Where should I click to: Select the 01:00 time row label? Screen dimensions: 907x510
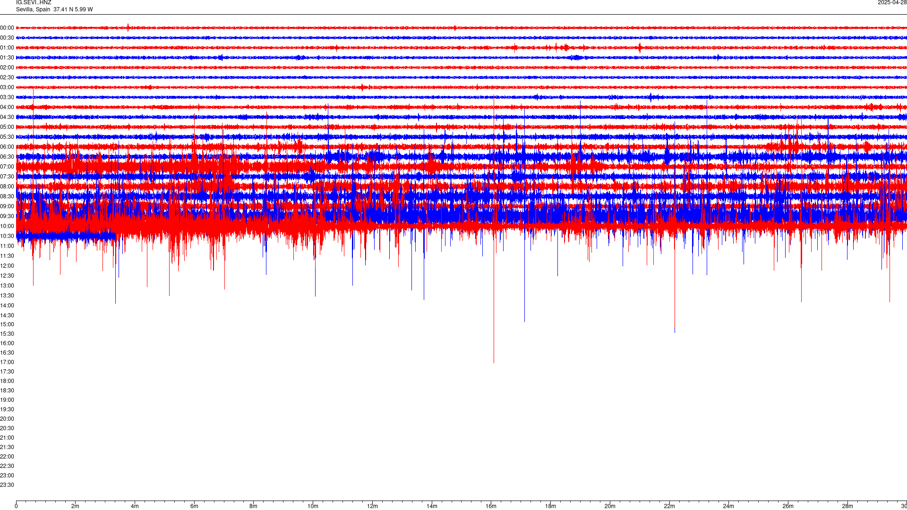coord(7,48)
